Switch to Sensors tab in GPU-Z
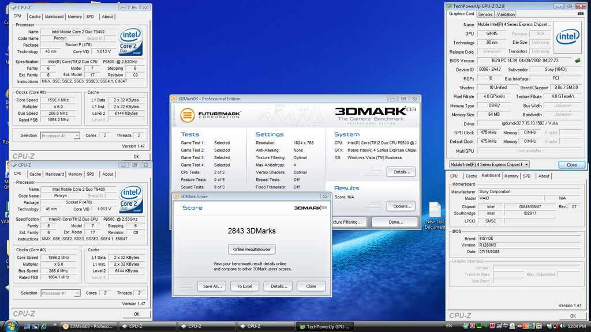Viewport: 591px width, 332px height. (x=485, y=14)
